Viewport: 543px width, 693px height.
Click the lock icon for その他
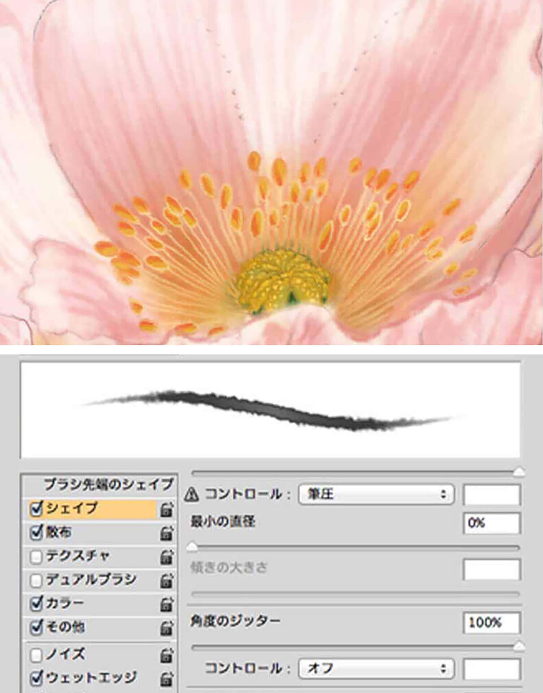point(166,628)
